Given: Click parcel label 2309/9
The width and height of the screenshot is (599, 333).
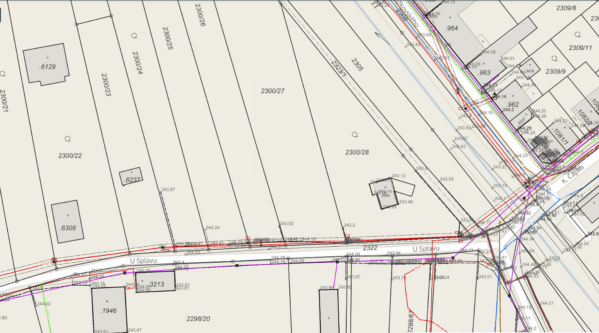Looking at the screenshot, I should (555, 71).
